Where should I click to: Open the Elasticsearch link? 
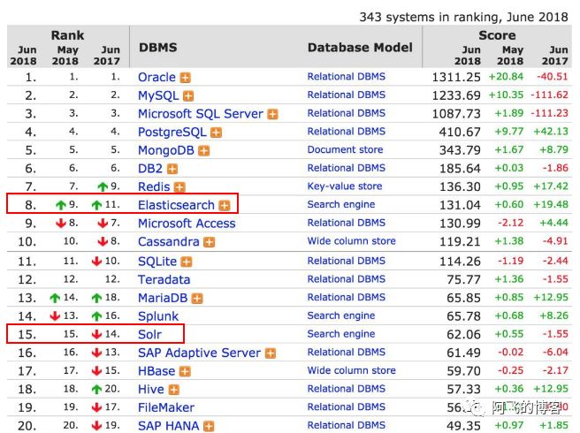[176, 205]
